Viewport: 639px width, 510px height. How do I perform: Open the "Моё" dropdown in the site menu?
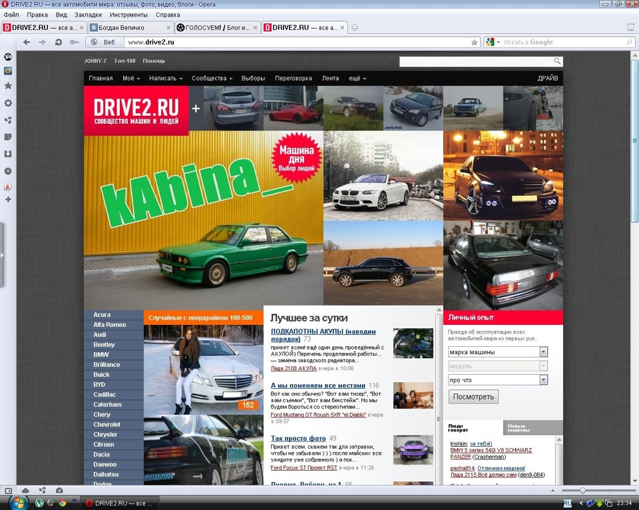(131, 79)
